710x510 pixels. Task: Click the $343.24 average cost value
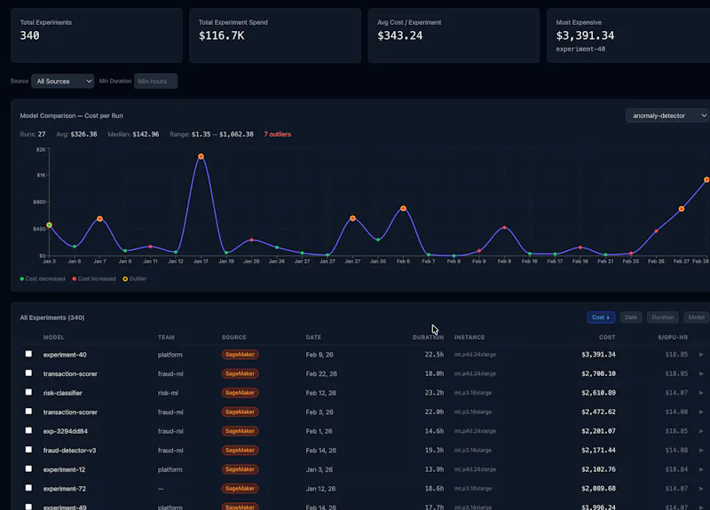[400, 35]
